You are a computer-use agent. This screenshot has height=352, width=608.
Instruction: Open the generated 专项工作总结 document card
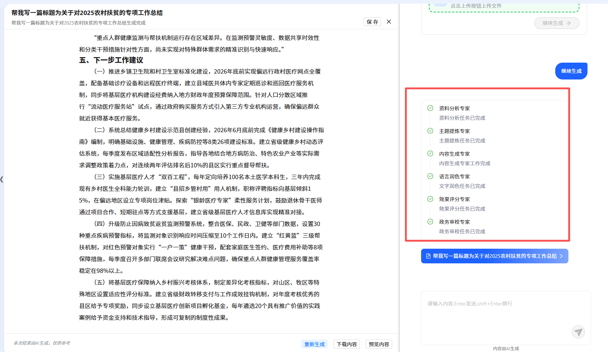pyautogui.click(x=494, y=256)
